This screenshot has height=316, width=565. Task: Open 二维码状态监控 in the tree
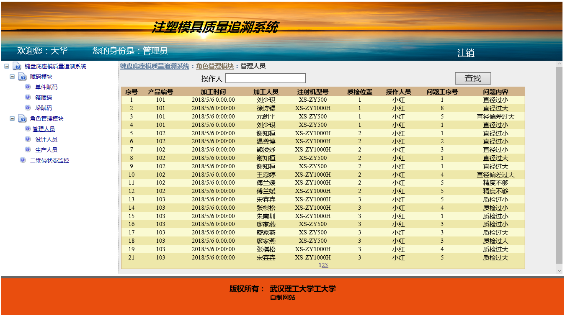49,160
